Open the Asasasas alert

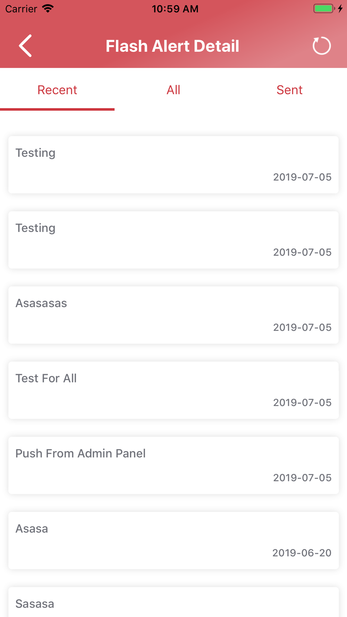pos(173,315)
